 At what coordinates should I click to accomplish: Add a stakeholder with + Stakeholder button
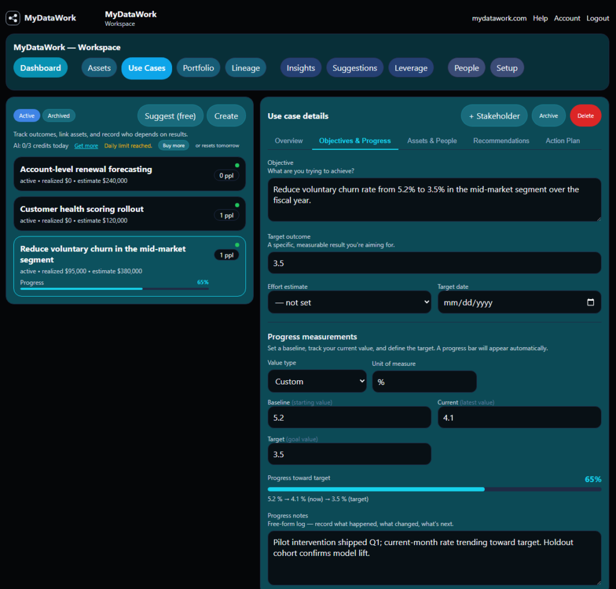[494, 116]
